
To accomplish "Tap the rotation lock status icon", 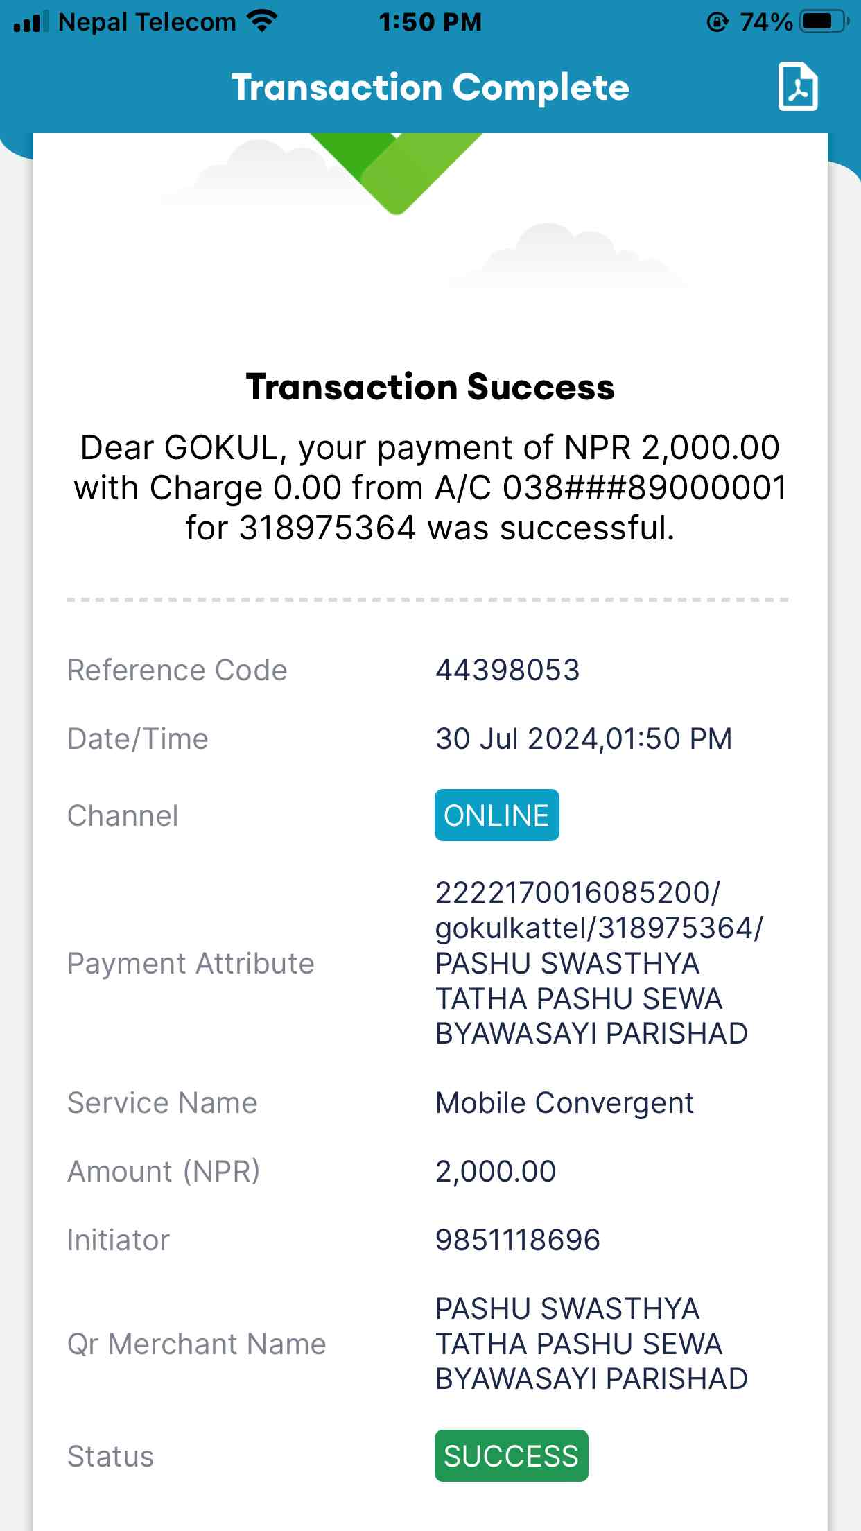I will pos(717,22).
